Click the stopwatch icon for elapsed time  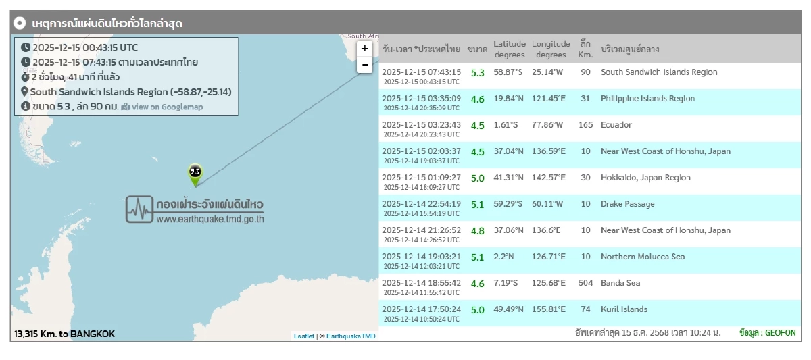pyautogui.click(x=25, y=77)
